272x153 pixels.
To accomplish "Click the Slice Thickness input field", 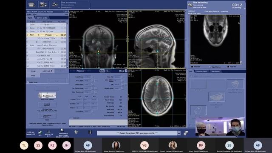I will 88,92.
